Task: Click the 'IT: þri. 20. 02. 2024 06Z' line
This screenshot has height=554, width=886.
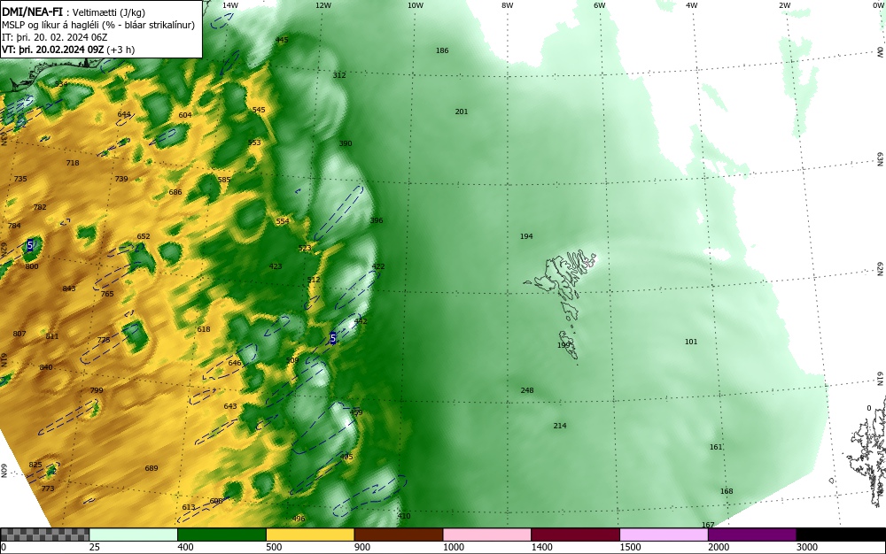Action: point(54,37)
